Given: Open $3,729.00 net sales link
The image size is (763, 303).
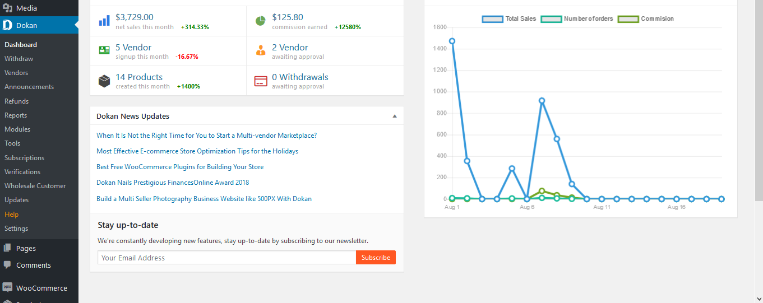Looking at the screenshot, I should [x=135, y=17].
